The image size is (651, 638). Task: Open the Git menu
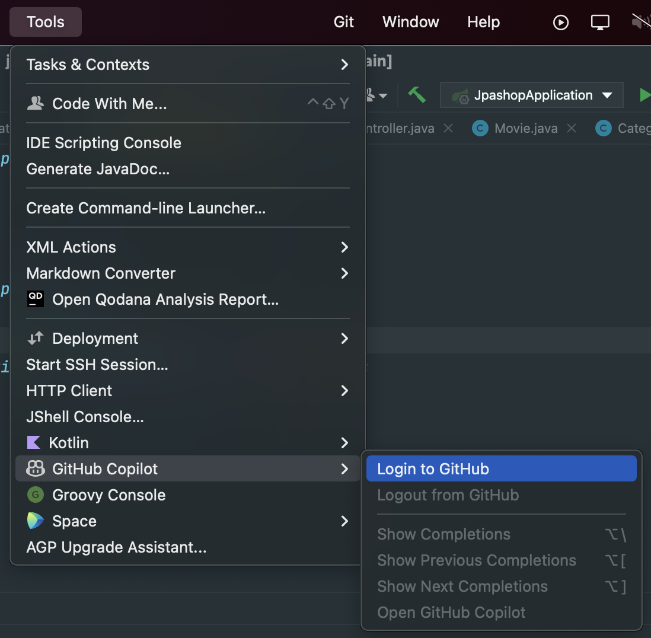[x=343, y=22]
